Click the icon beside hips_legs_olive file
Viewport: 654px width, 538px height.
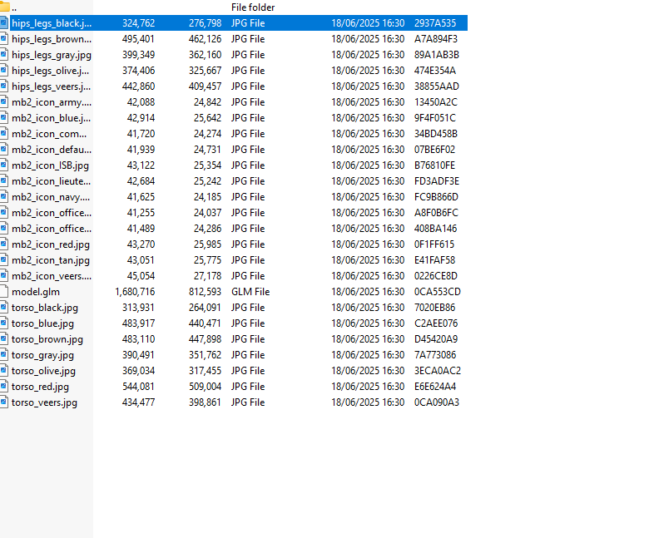tap(4, 71)
